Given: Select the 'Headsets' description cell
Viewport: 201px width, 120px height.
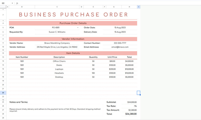Looking at the screenshot, I should pos(59,73).
